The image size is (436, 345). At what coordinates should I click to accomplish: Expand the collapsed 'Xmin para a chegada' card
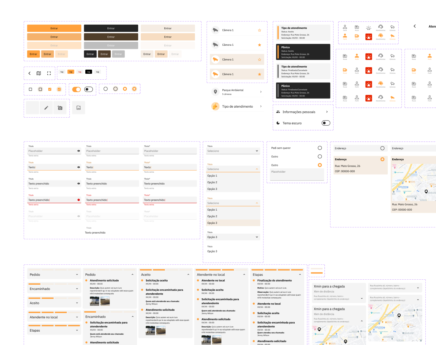pos(362,298)
